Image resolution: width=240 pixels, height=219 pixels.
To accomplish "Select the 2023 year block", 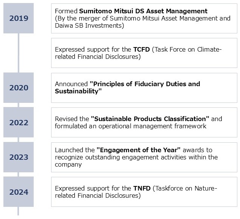I will [x=19, y=158].
